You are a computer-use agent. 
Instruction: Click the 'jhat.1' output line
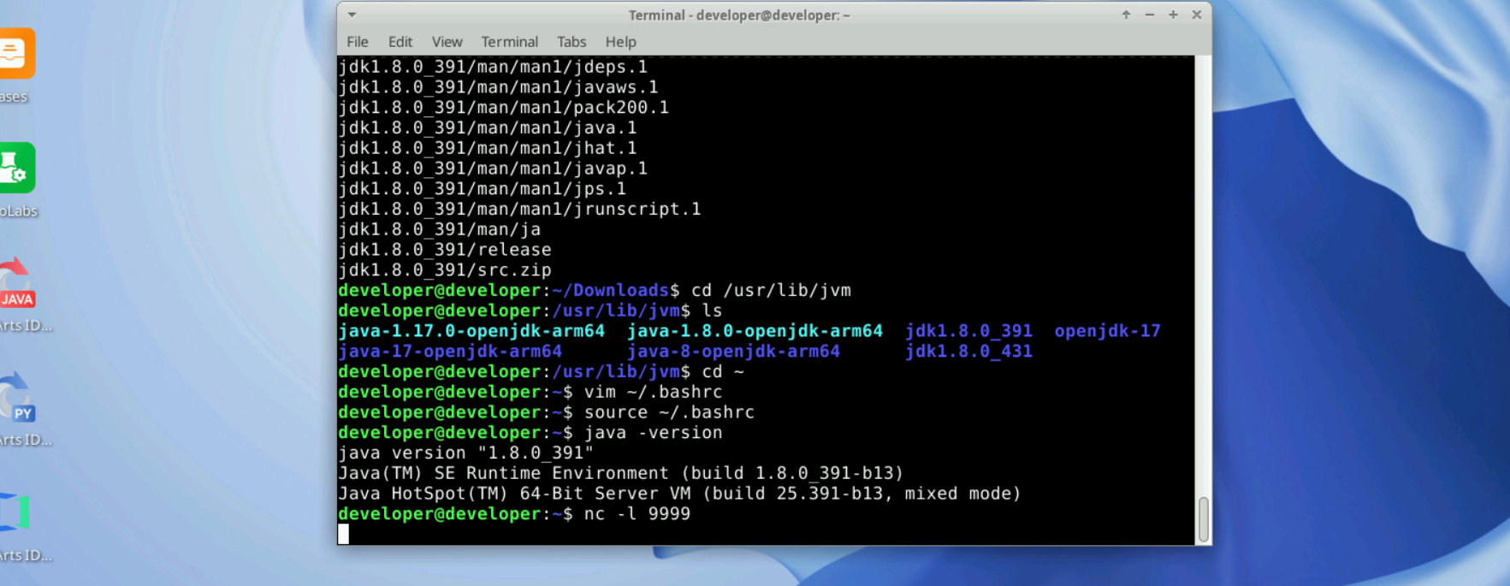[x=488, y=148]
